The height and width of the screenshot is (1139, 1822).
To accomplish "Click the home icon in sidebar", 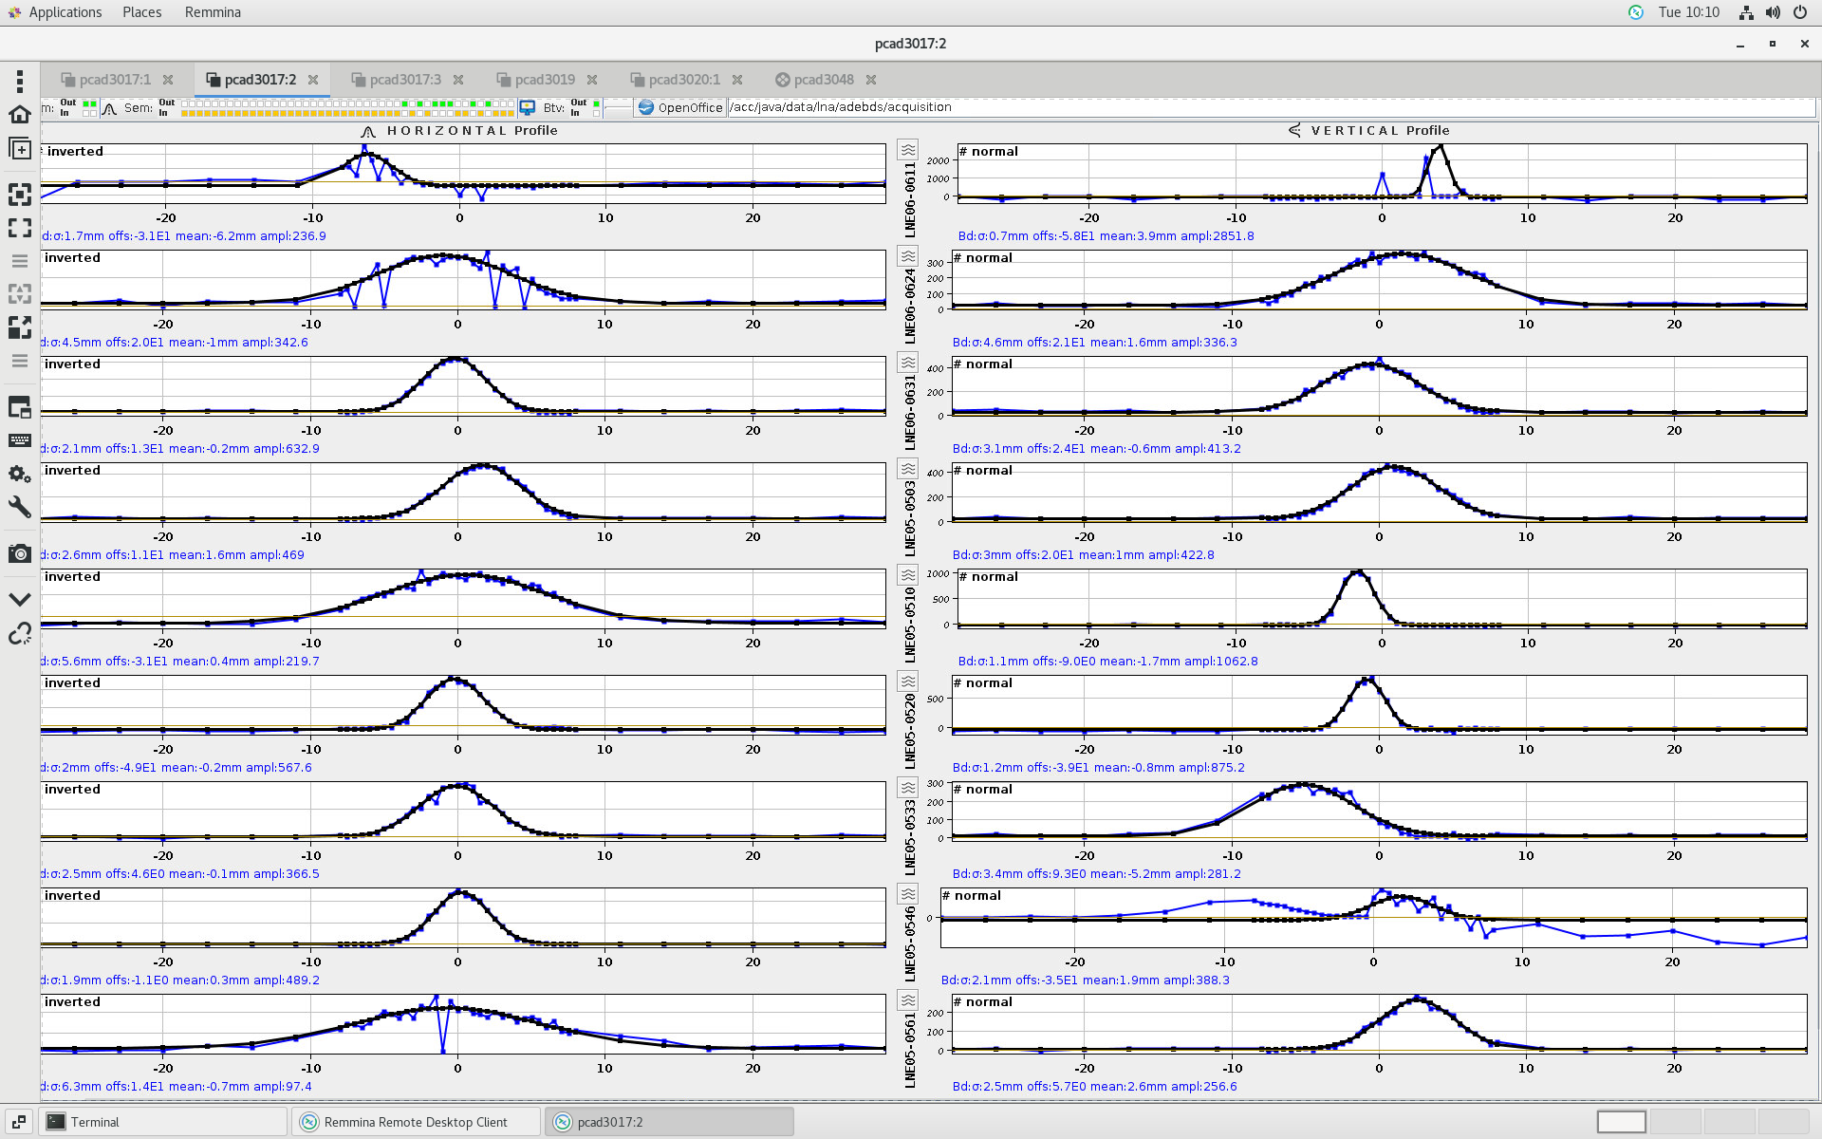I will (x=19, y=115).
